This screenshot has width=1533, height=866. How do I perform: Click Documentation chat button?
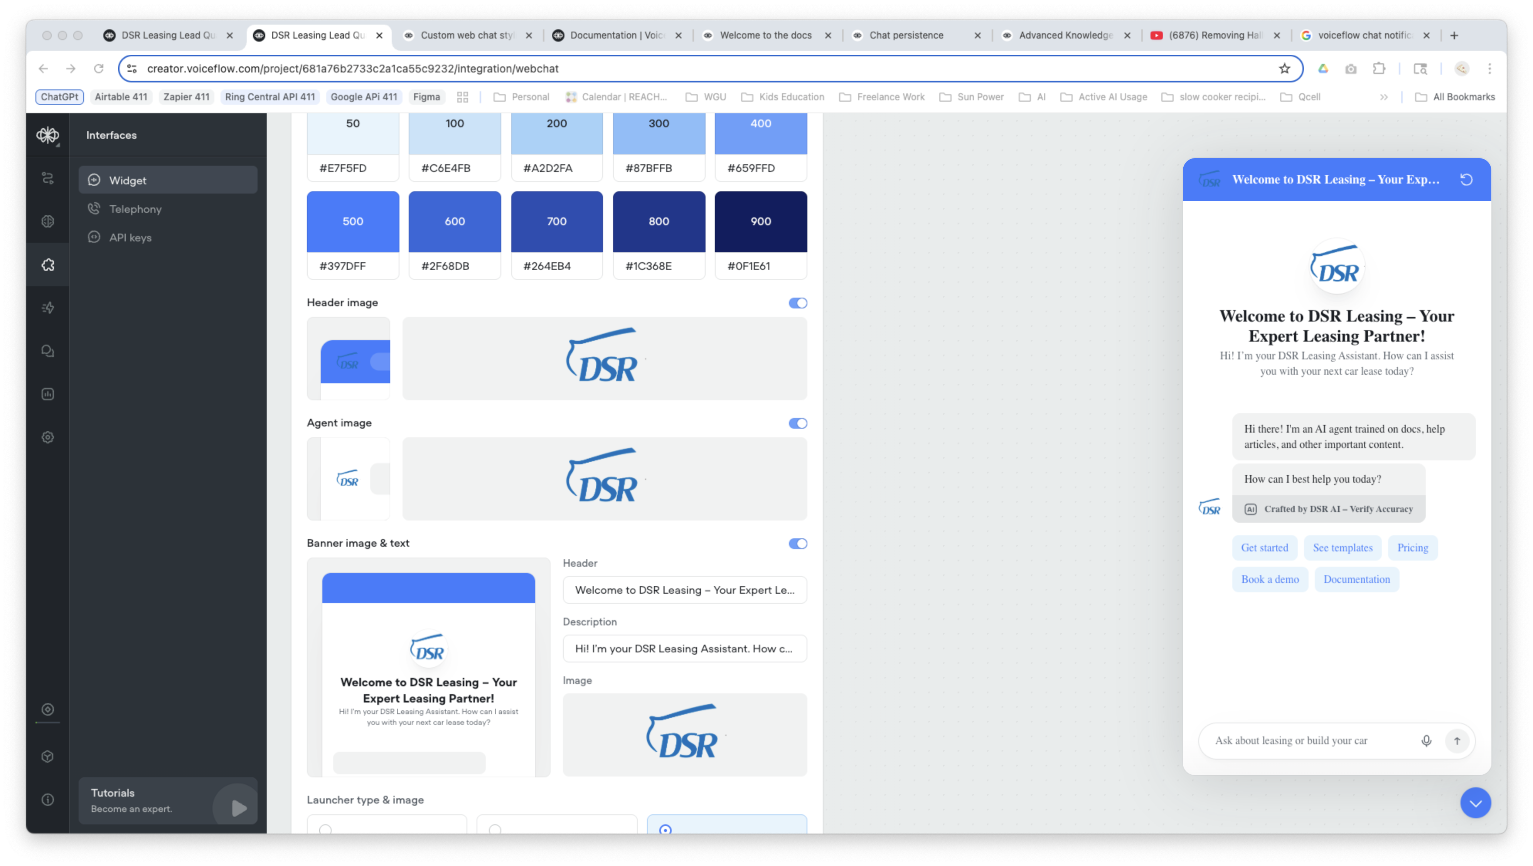(1356, 579)
